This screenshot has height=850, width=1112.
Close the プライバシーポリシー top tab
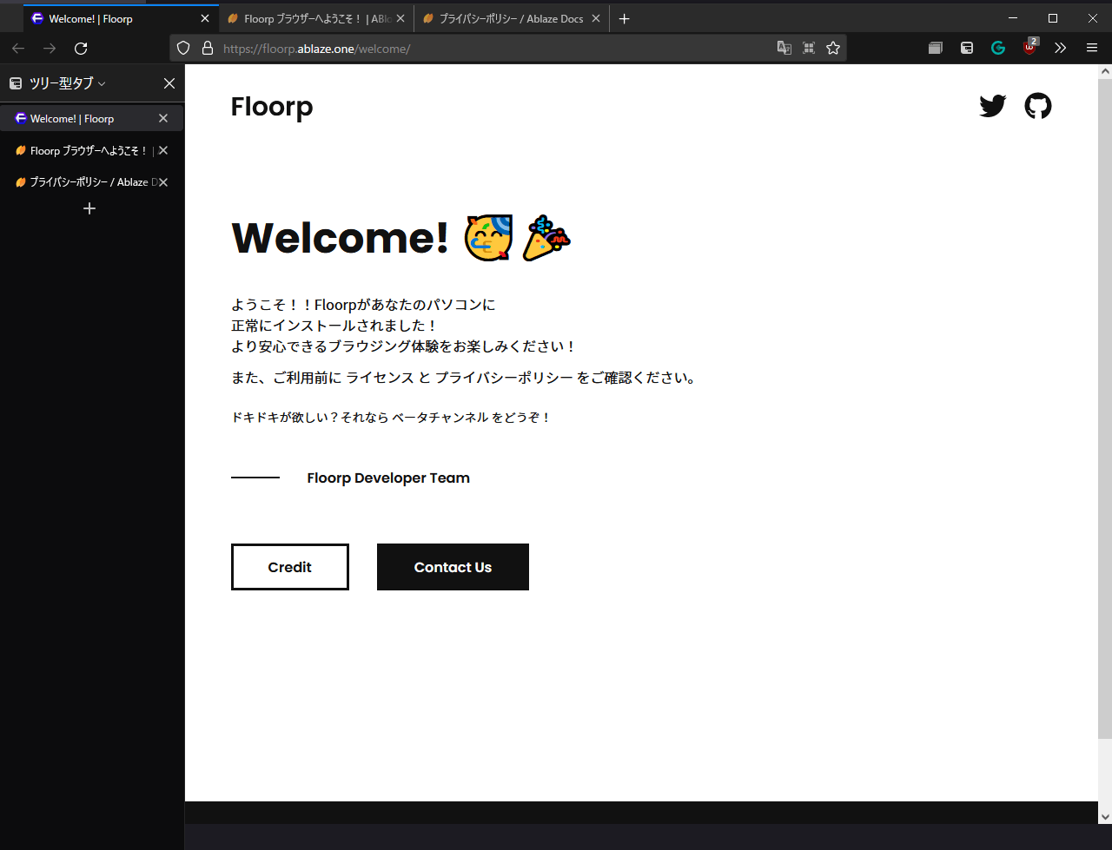tap(596, 19)
